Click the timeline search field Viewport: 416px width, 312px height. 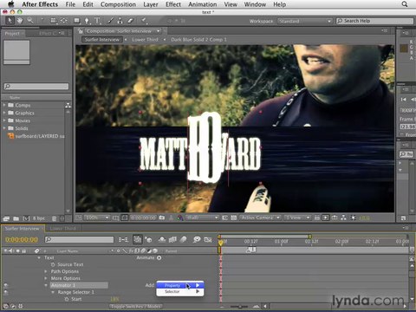[79, 239]
